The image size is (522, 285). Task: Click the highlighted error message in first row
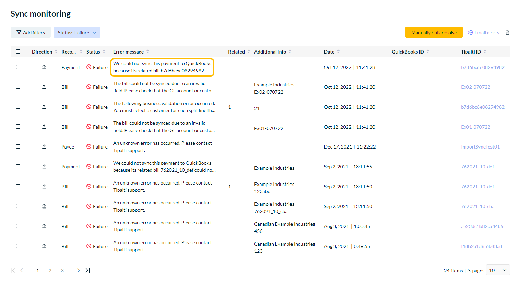click(x=162, y=67)
